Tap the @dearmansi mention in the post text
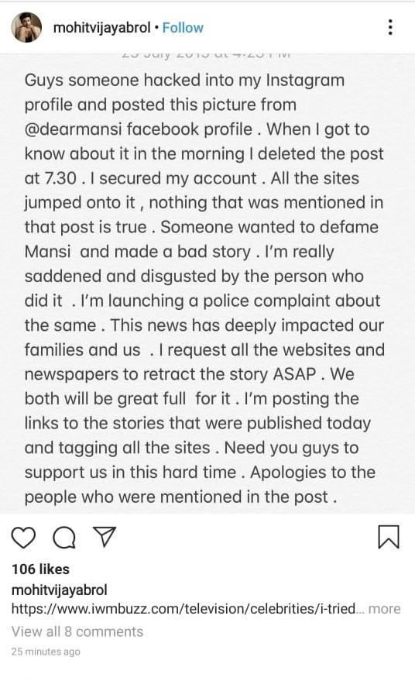The height and width of the screenshot is (681, 415). (73, 129)
